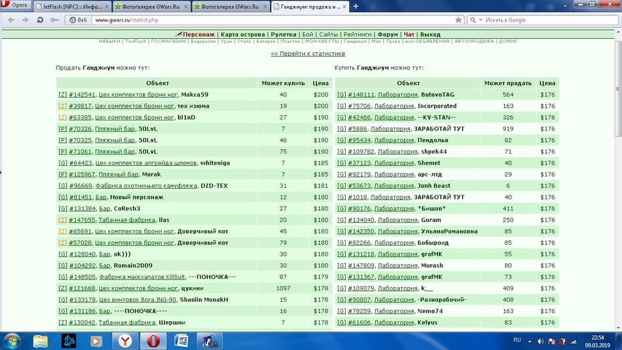The image size is (622, 350).
Task: Select quantity 1097 in цукини row
Action: pyautogui.click(x=283, y=288)
